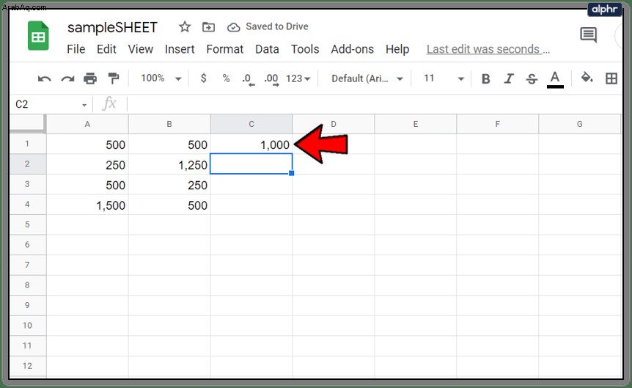Open the Add-ons menu
Image resolution: width=632 pixels, height=388 pixels.
point(352,49)
